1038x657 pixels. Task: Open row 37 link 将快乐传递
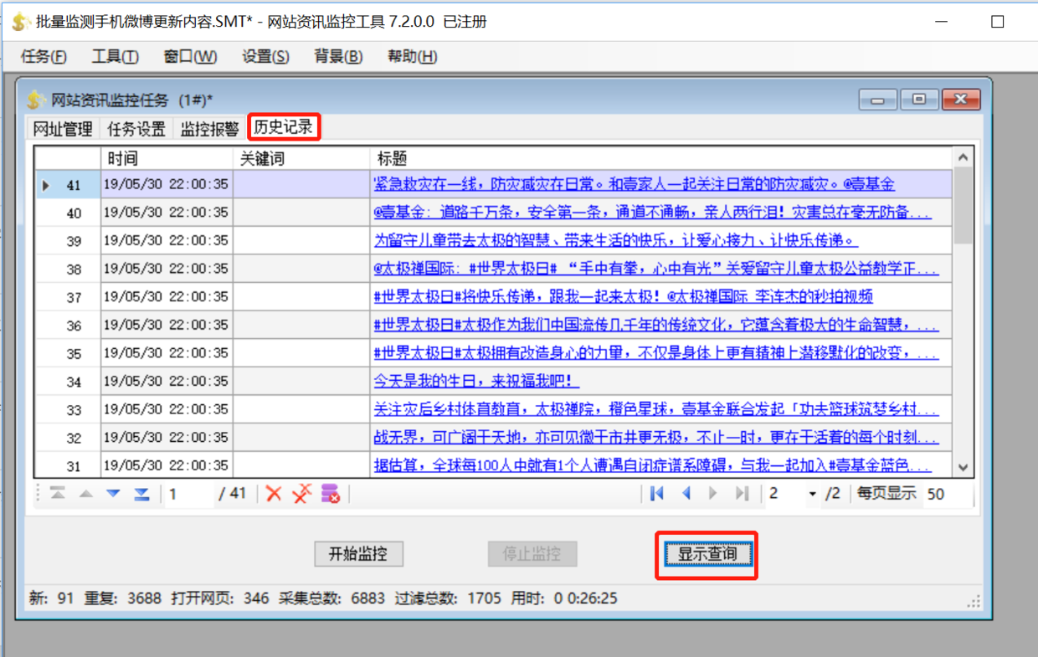click(x=624, y=296)
